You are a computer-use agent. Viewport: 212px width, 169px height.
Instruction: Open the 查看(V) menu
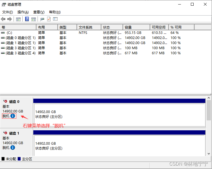[x=39, y=12]
